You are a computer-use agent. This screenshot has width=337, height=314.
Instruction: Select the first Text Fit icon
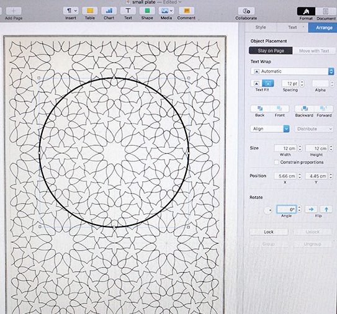click(256, 83)
